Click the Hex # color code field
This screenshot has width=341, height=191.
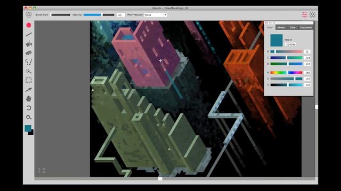[x=290, y=45]
